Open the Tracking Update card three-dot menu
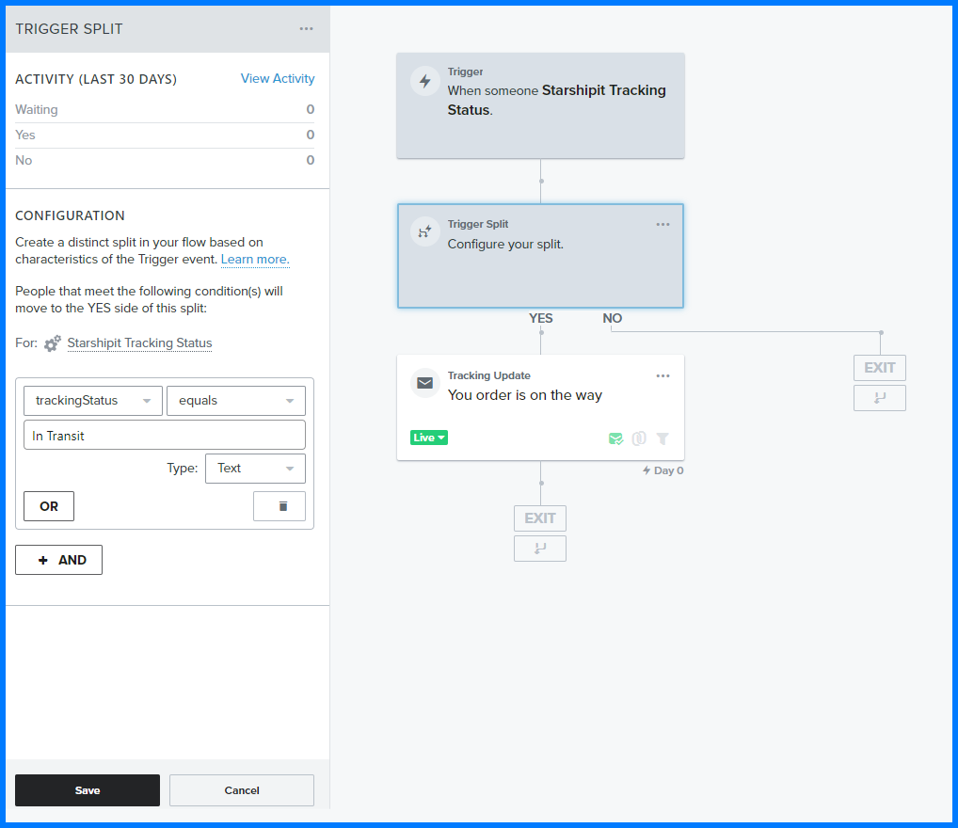Viewport: 958px width, 828px height. 663,375
